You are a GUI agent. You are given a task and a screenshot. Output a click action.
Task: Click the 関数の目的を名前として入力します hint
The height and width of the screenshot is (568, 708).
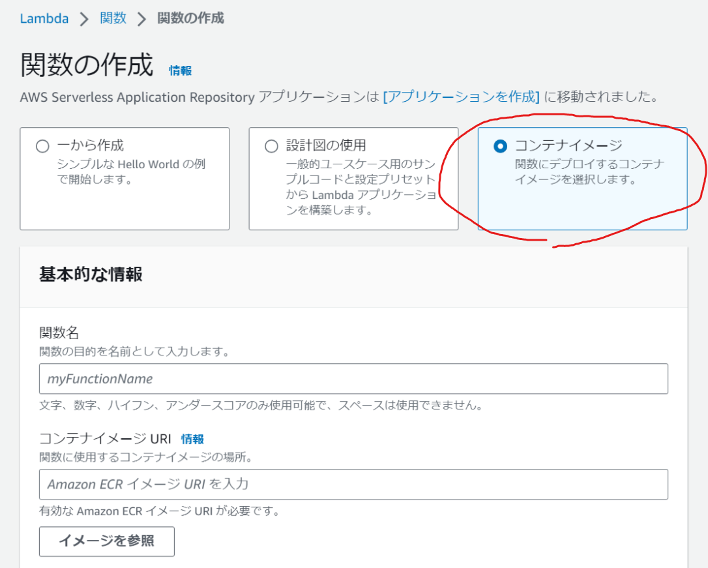coord(134,351)
